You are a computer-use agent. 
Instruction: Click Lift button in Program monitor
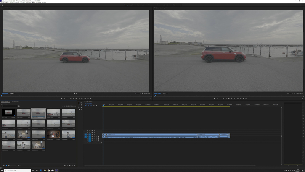[238, 99]
